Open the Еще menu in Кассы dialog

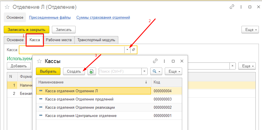(173, 72)
